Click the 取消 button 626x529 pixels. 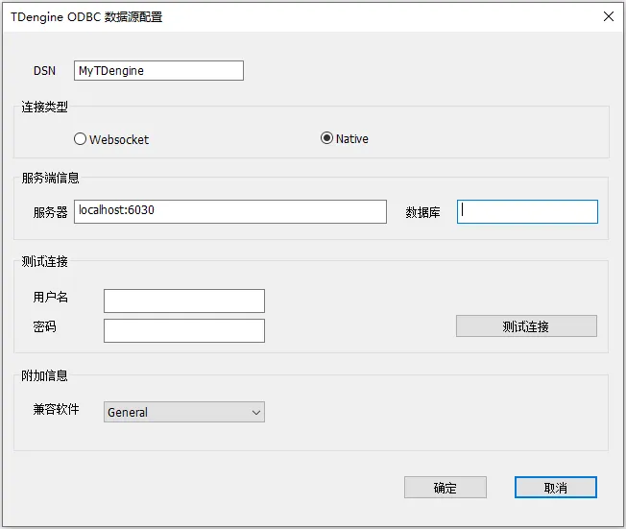click(x=555, y=488)
